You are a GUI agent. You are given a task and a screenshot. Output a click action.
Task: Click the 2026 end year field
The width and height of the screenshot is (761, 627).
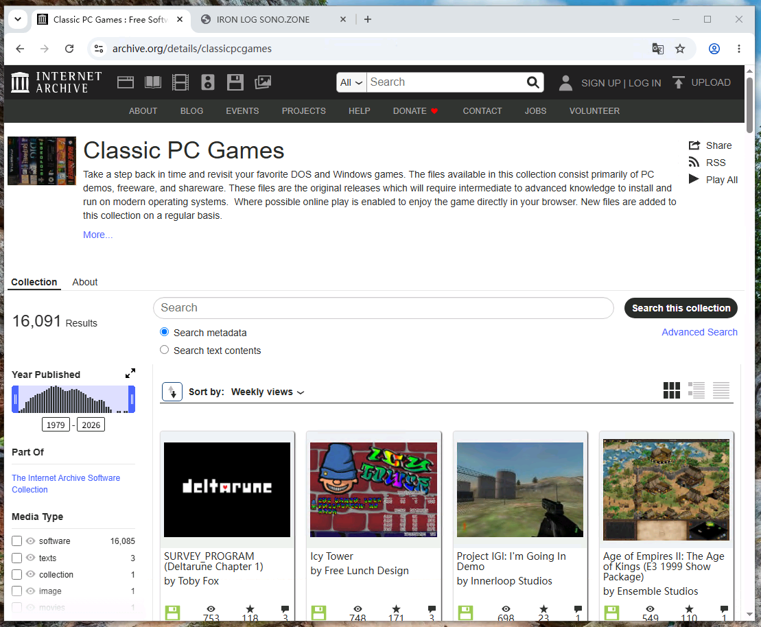point(91,425)
